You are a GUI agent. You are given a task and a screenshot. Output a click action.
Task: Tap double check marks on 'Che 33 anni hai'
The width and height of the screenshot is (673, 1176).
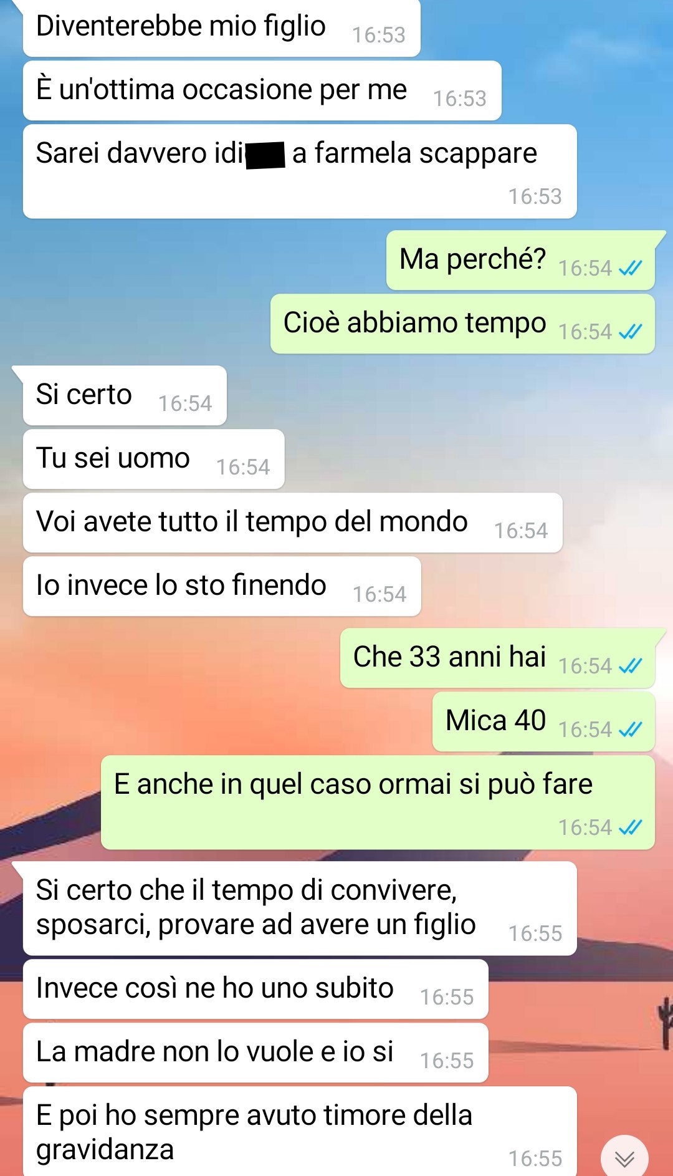click(630, 666)
